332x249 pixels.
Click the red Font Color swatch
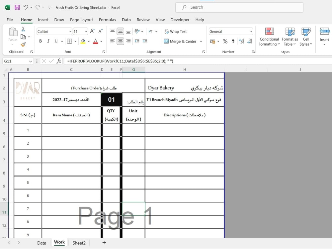96,41
